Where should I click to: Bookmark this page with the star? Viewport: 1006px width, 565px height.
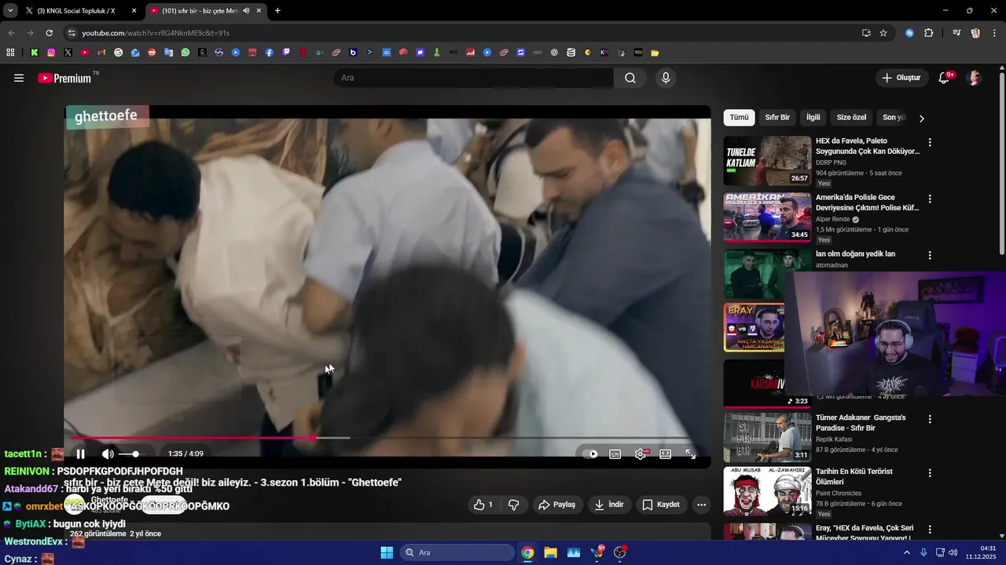tap(883, 33)
